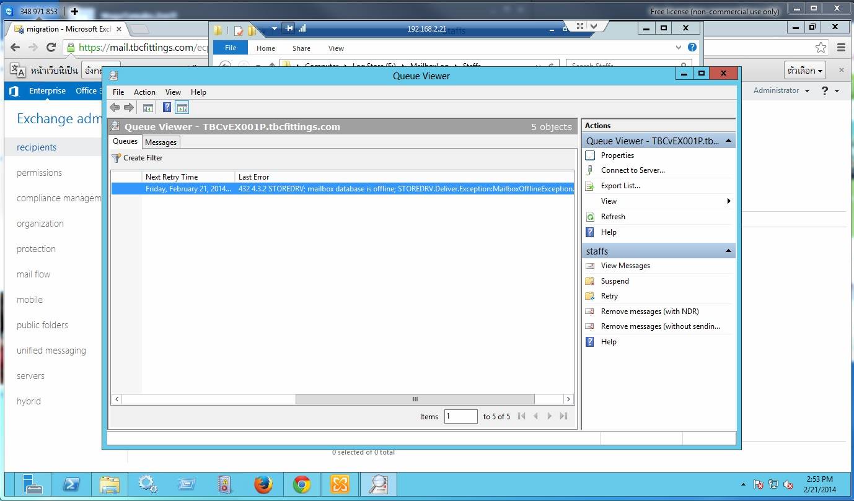854x501 pixels.
Task: Select the row with the 432 4.3.2 STOREDRV error
Action: coord(343,189)
